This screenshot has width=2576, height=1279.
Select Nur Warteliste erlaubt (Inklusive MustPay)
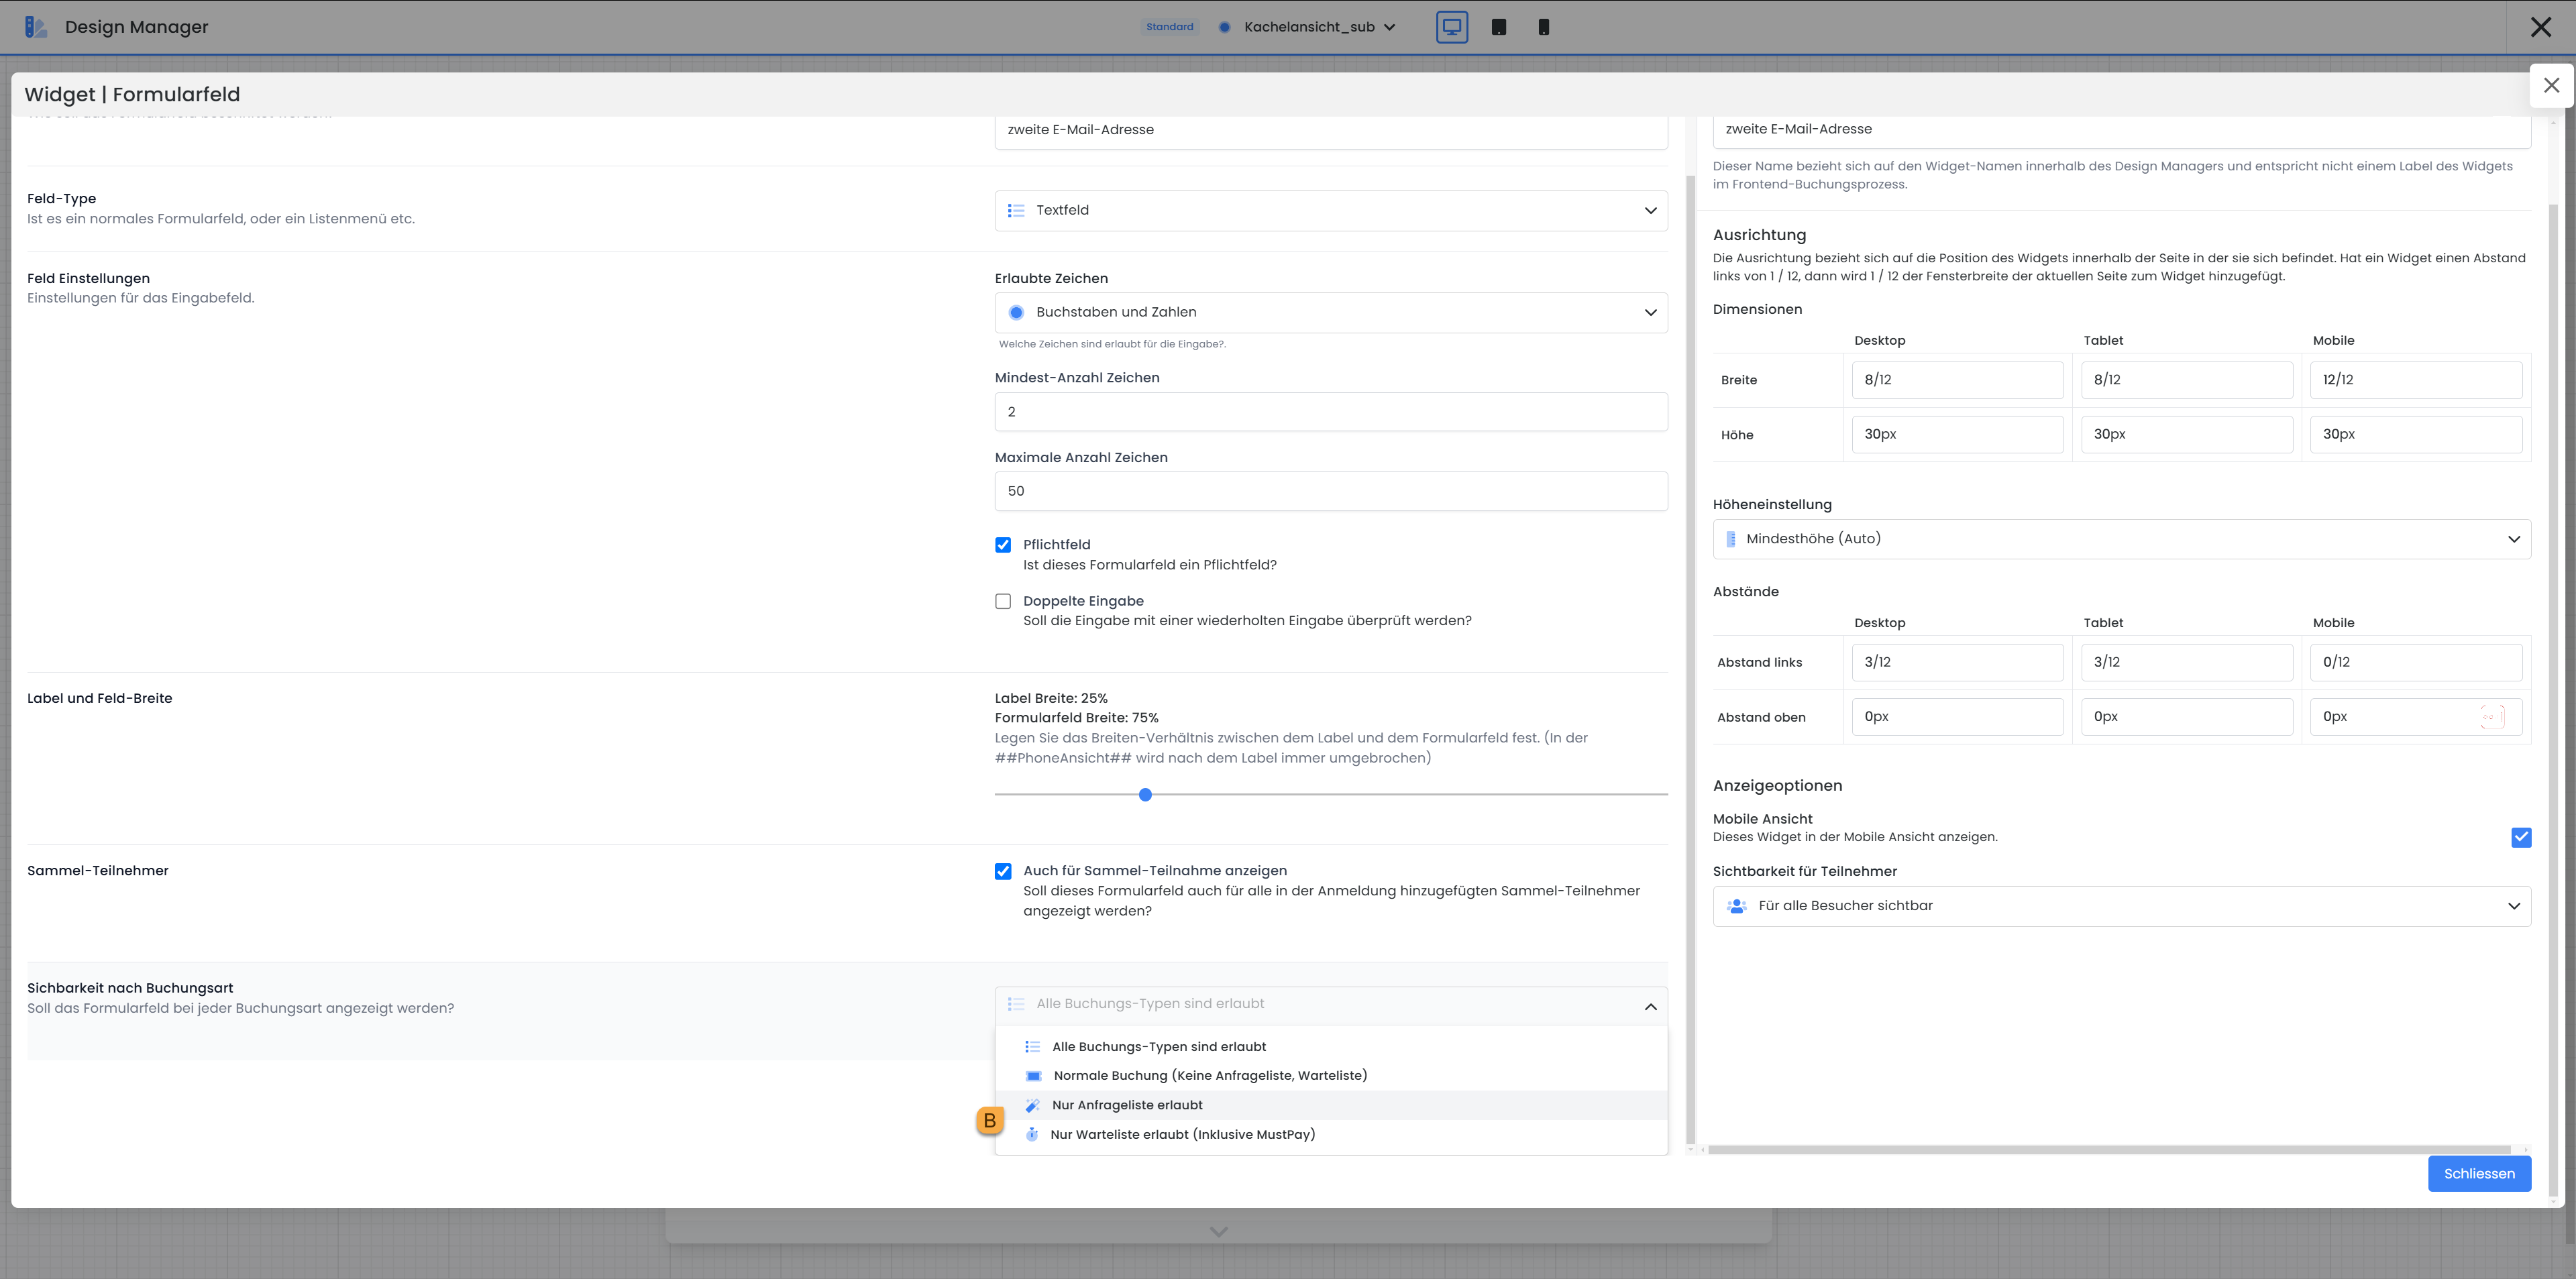pyautogui.click(x=1182, y=1134)
